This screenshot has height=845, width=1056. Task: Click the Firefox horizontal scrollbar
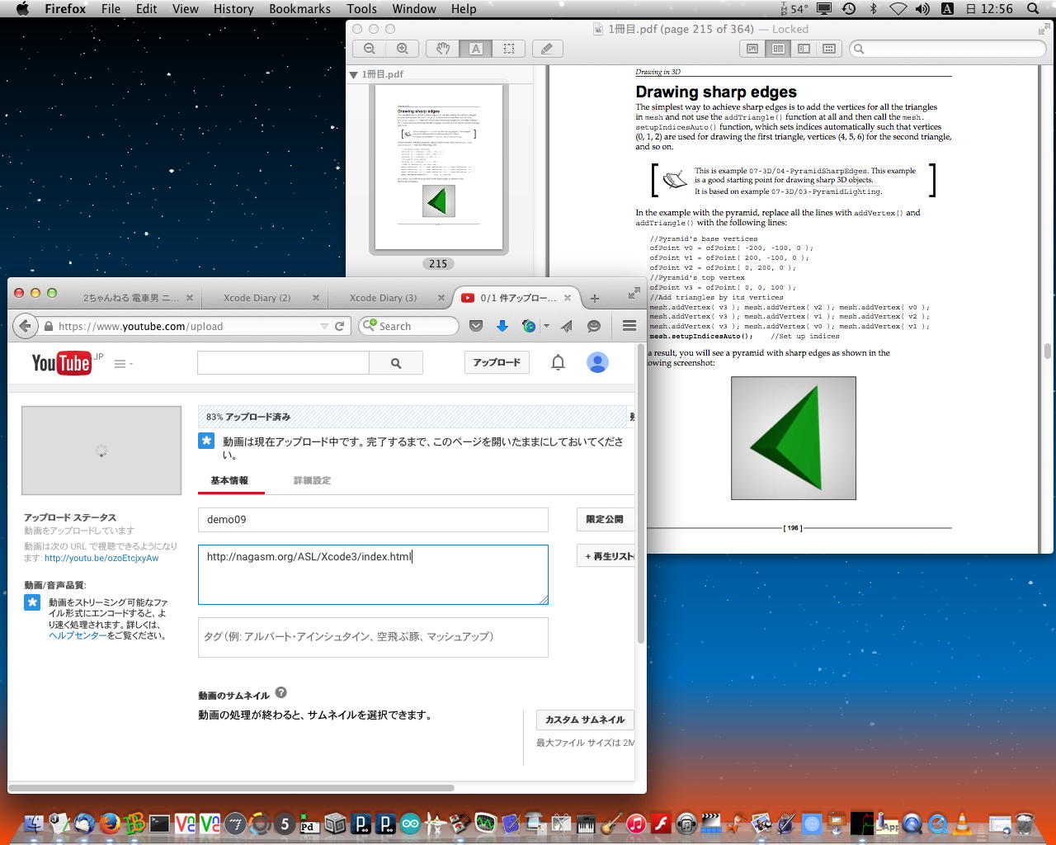[231, 788]
